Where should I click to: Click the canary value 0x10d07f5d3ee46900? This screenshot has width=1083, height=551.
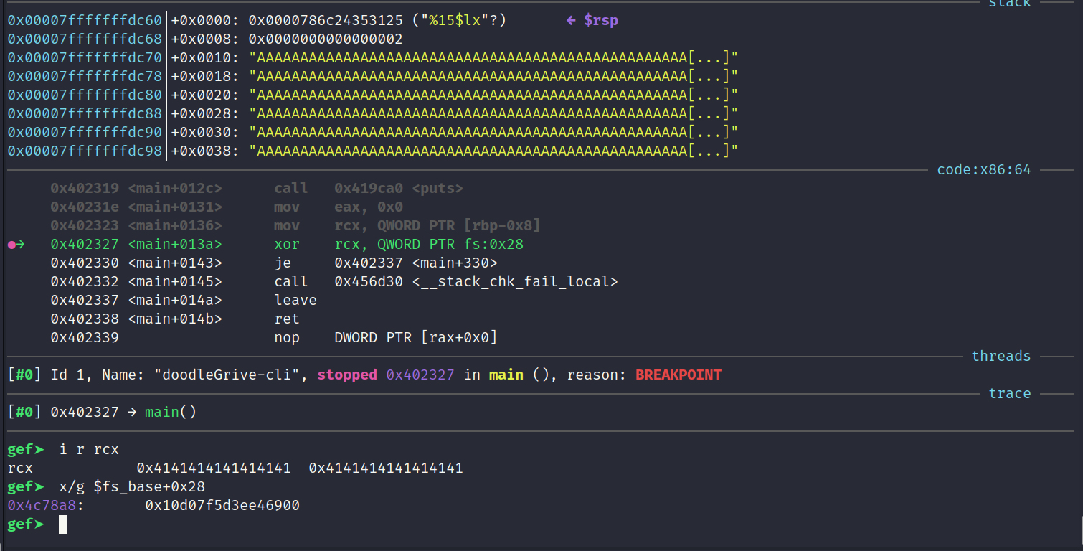click(222, 506)
